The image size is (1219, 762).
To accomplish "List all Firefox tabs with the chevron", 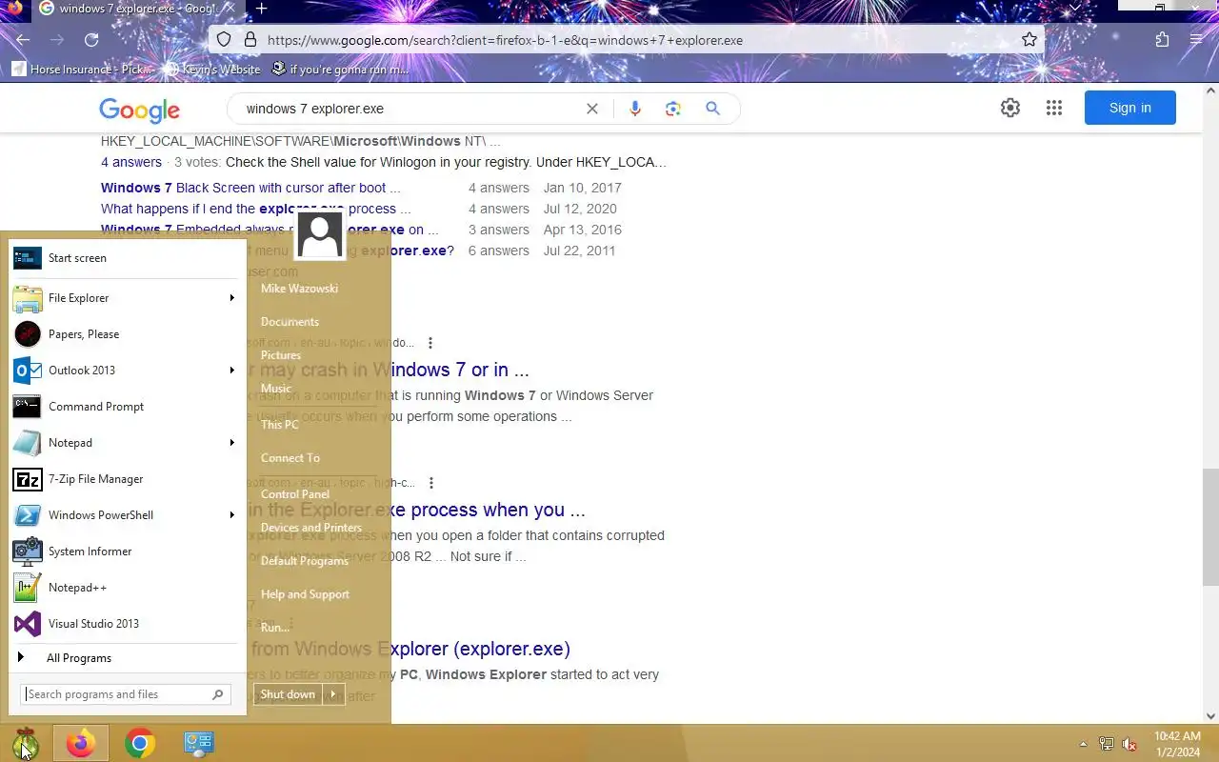I will click(x=1074, y=8).
